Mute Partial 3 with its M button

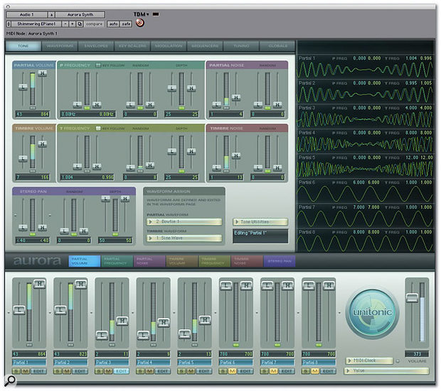(108, 371)
